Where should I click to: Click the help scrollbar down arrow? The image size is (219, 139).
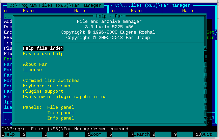pyautogui.click(x=205, y=118)
